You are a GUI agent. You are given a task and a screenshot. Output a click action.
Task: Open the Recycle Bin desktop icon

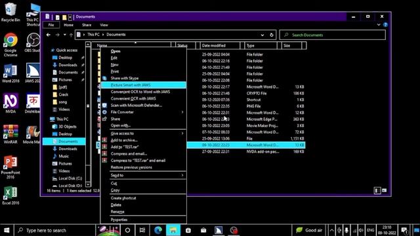point(10,12)
